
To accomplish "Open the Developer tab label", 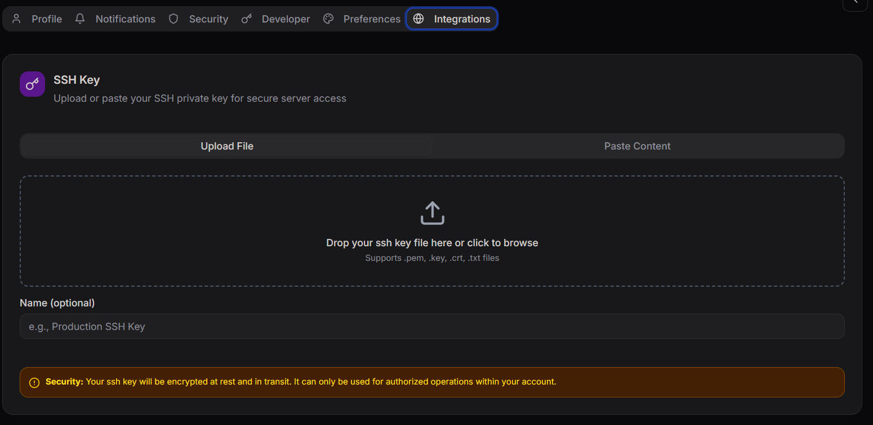I will click(x=286, y=19).
